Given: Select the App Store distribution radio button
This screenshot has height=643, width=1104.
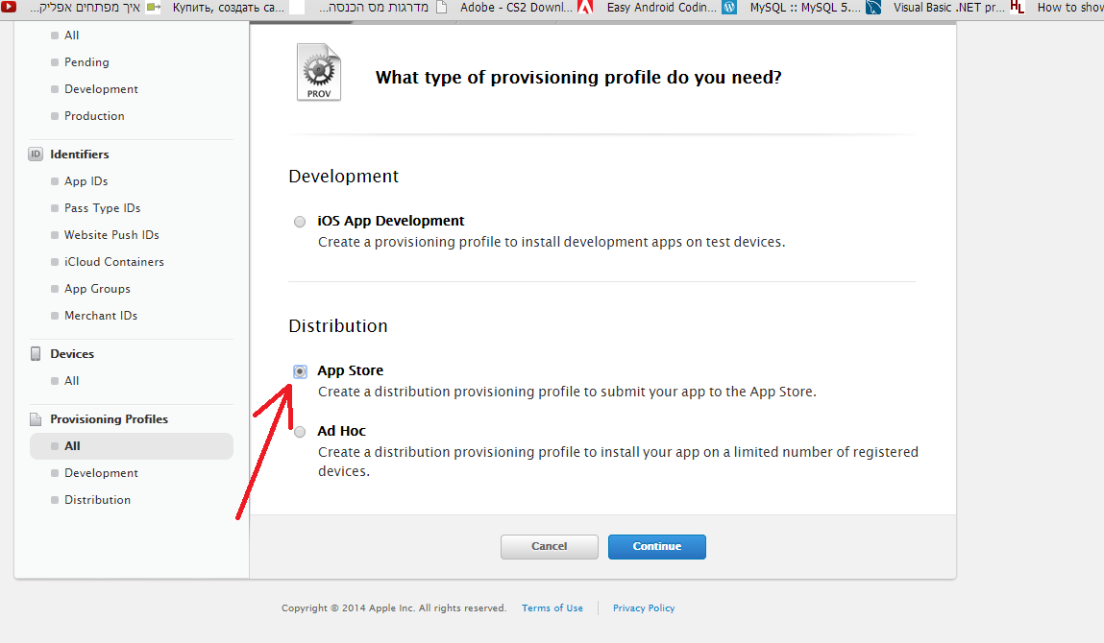Looking at the screenshot, I should pos(300,371).
